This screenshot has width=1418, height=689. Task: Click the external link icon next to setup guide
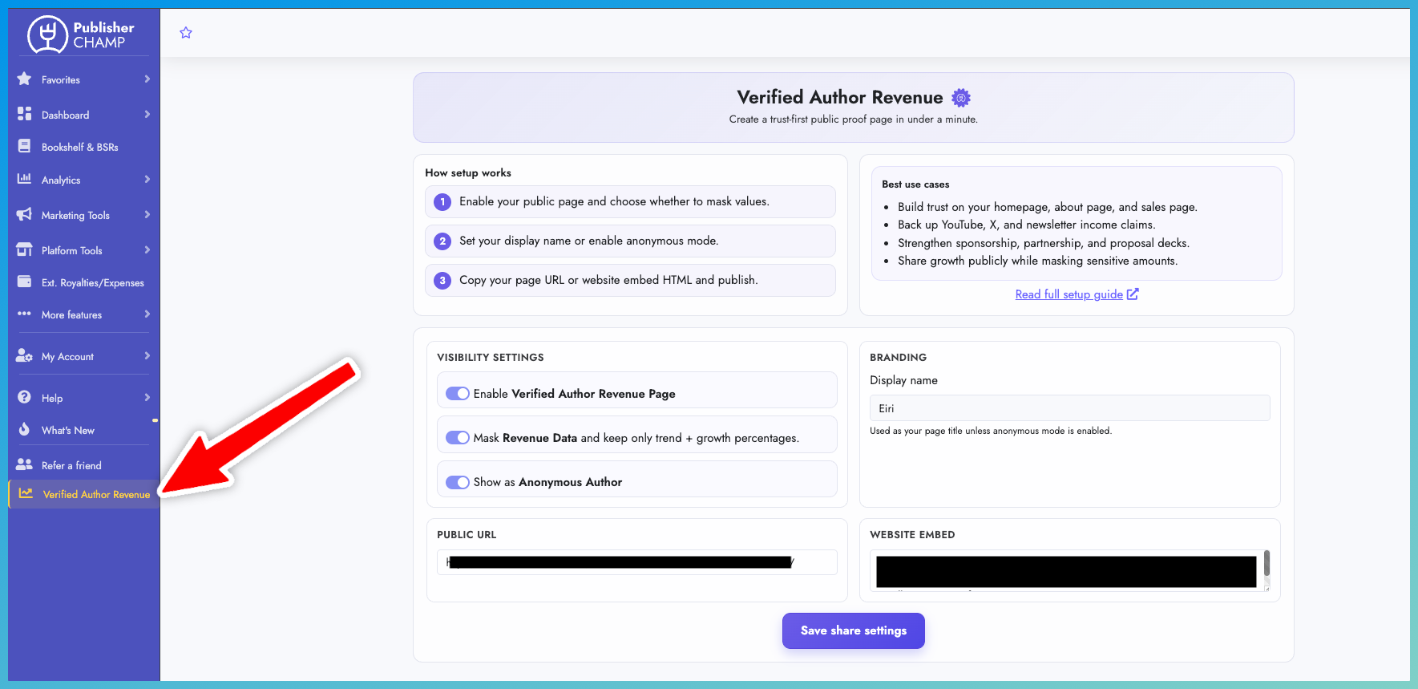pyautogui.click(x=1133, y=294)
